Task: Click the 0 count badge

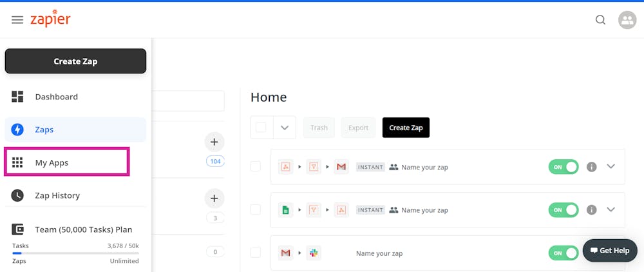Action: (215, 252)
